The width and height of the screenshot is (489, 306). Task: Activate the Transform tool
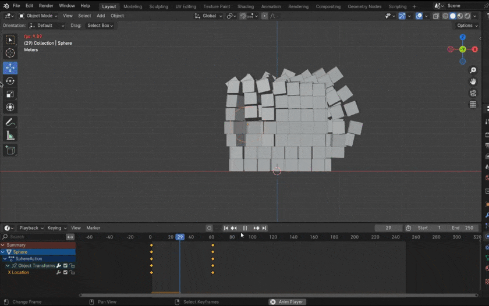pos(10,107)
